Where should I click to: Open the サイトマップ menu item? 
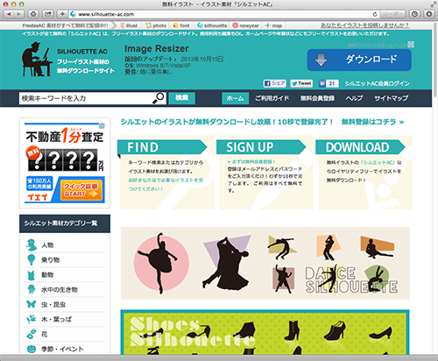[392, 98]
